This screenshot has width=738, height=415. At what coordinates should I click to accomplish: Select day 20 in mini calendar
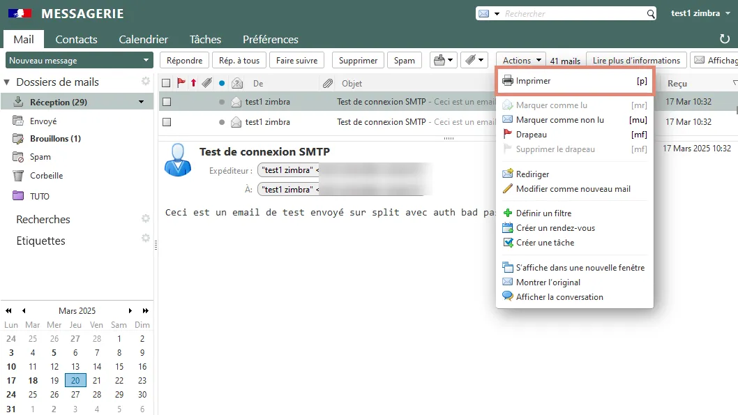(75, 380)
